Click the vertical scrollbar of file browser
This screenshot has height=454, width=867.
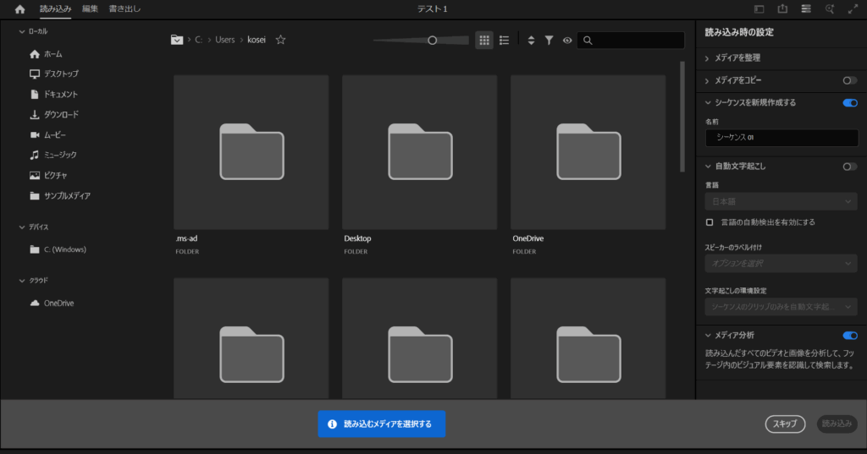coord(682,117)
